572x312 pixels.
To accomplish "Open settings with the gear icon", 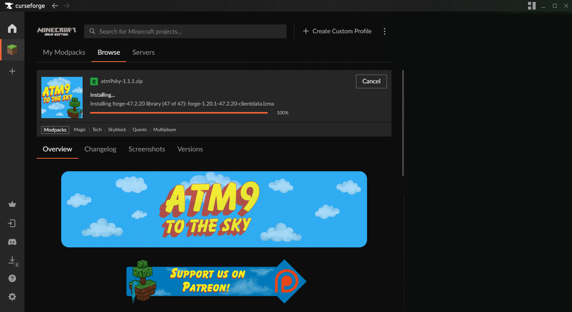I will coord(12,296).
